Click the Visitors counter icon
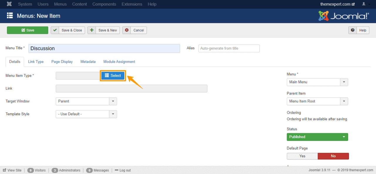This screenshot has width=376, height=174. coord(31,170)
